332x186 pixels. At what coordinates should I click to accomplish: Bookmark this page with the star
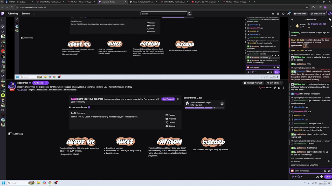pos(307,7)
